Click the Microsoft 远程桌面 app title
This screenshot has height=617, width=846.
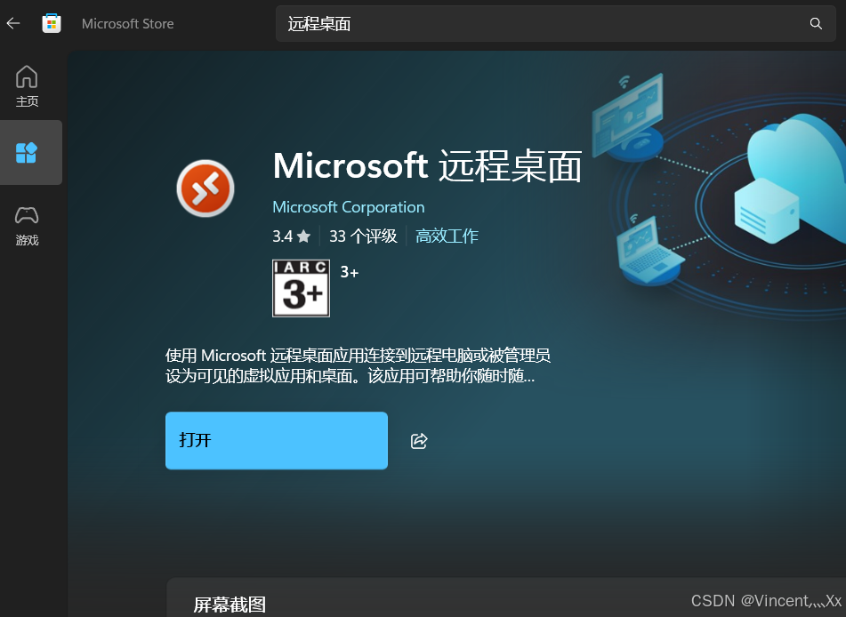pos(427,165)
